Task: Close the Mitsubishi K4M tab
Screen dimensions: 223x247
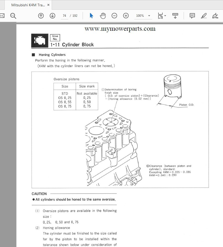Action: [48, 4]
